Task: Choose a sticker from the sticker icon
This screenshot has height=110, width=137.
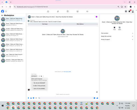Action: [34, 98]
